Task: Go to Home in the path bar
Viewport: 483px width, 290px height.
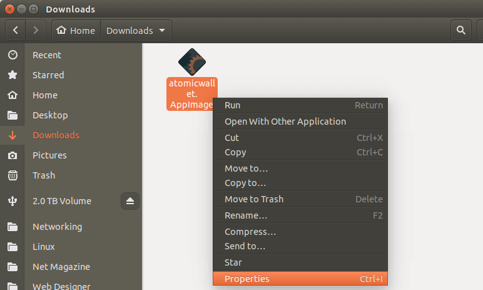Action: (76, 30)
